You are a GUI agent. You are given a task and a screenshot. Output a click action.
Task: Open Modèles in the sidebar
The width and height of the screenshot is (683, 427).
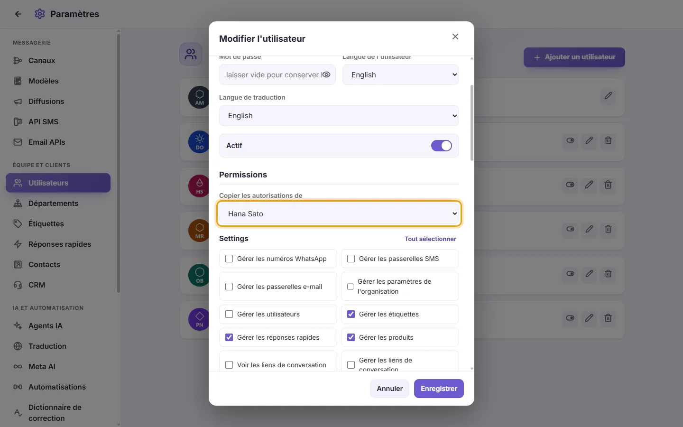tap(58, 81)
